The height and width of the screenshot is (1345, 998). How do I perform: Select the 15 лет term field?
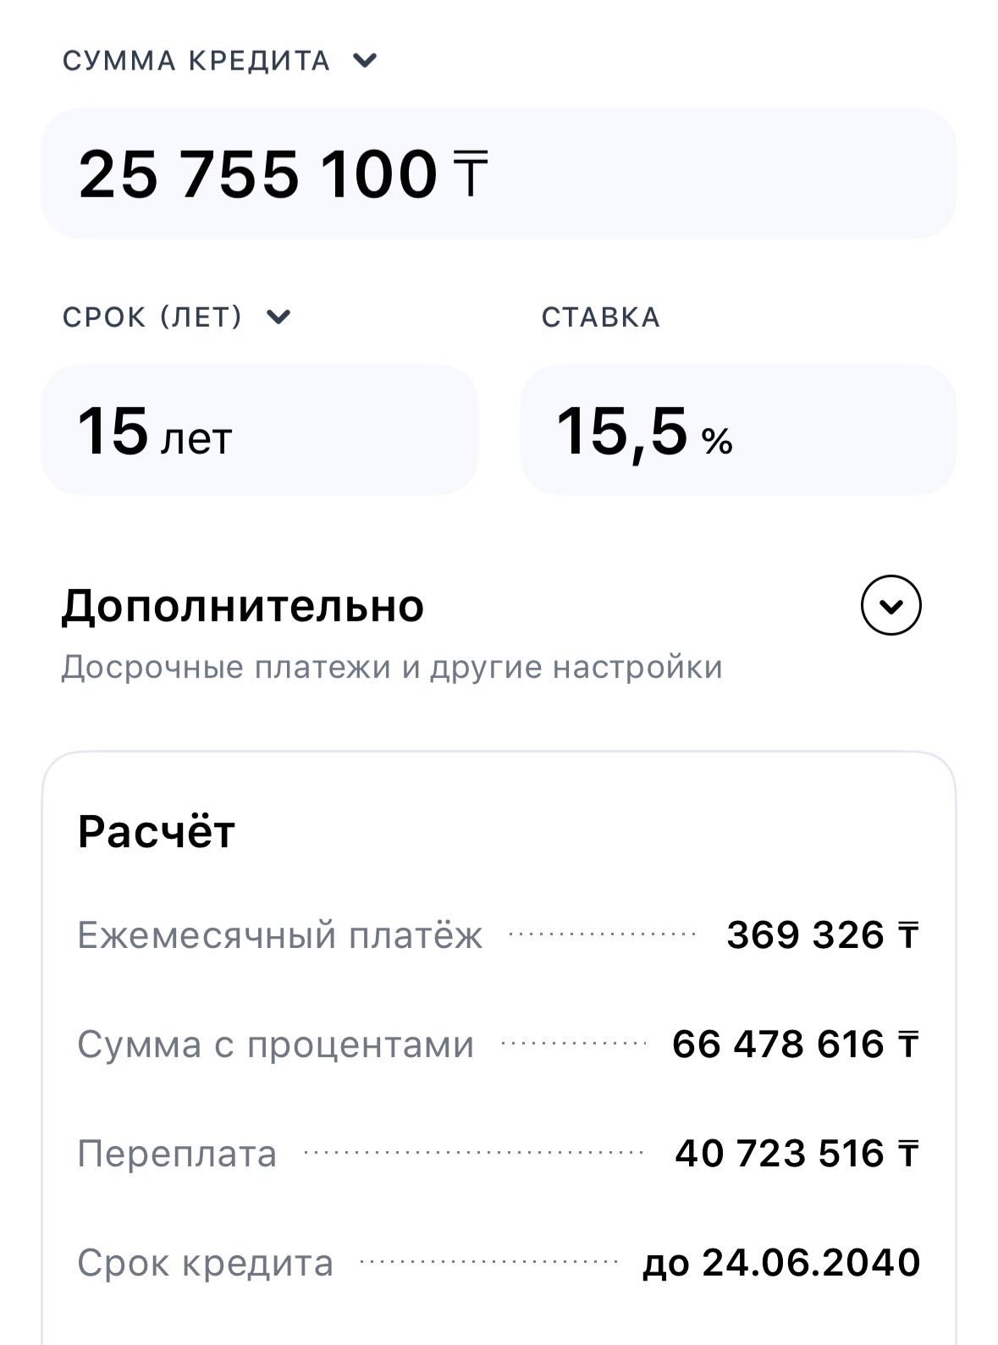[x=260, y=430]
